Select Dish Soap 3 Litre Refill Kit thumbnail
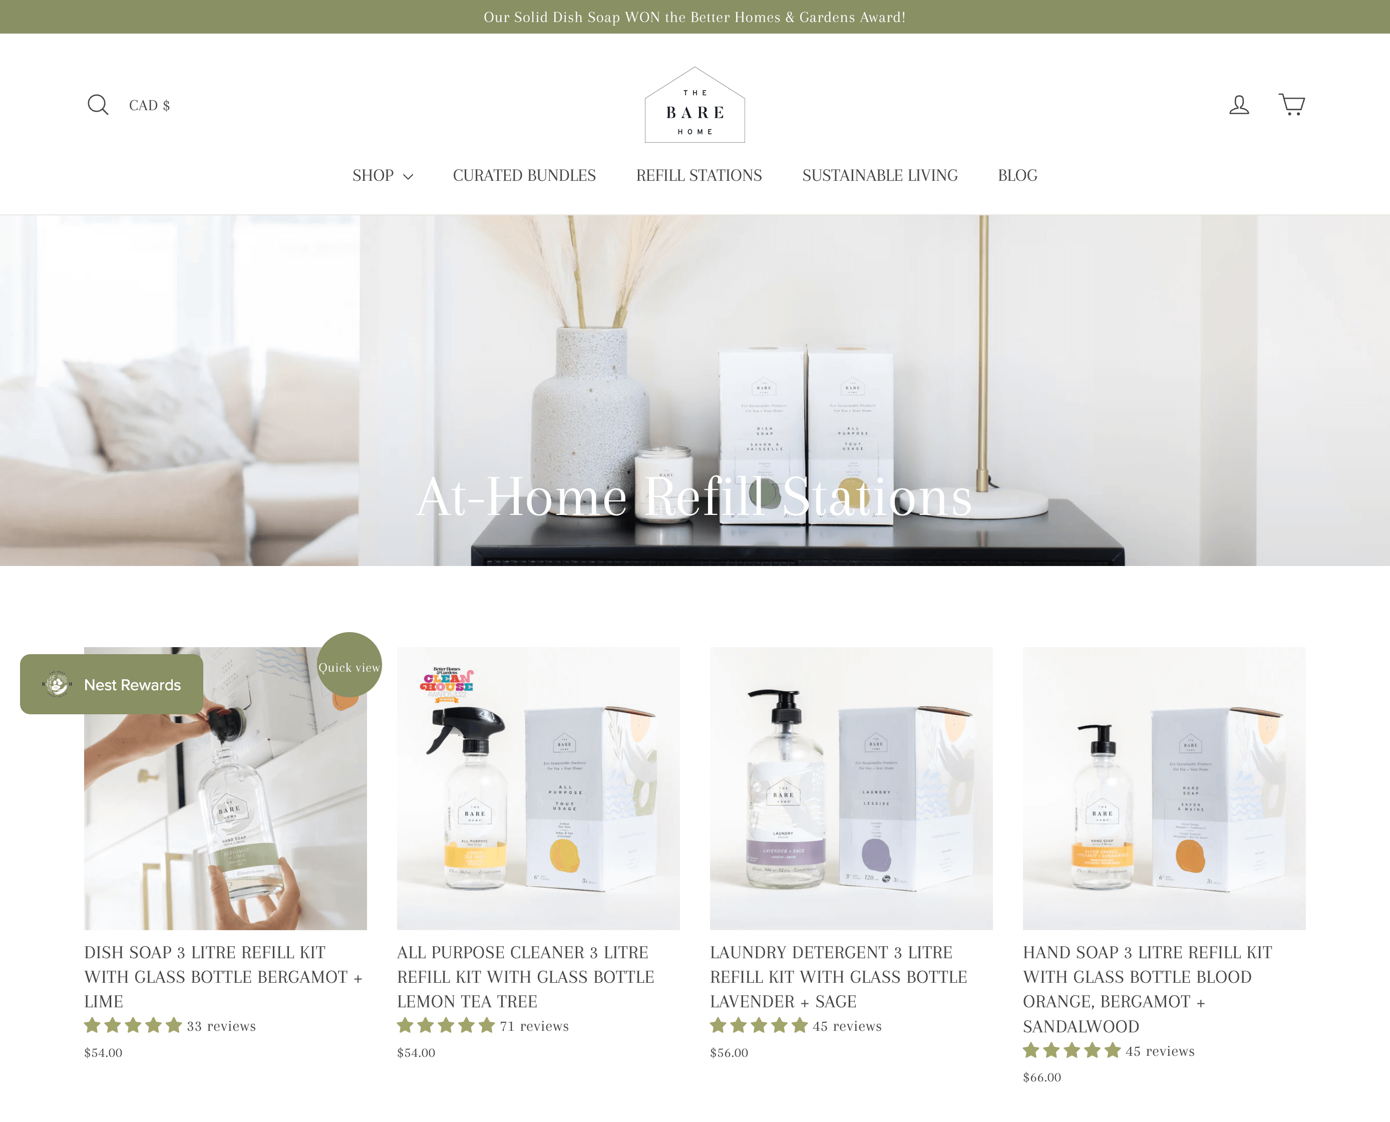Viewport: 1390px width, 1122px height. pyautogui.click(x=225, y=786)
